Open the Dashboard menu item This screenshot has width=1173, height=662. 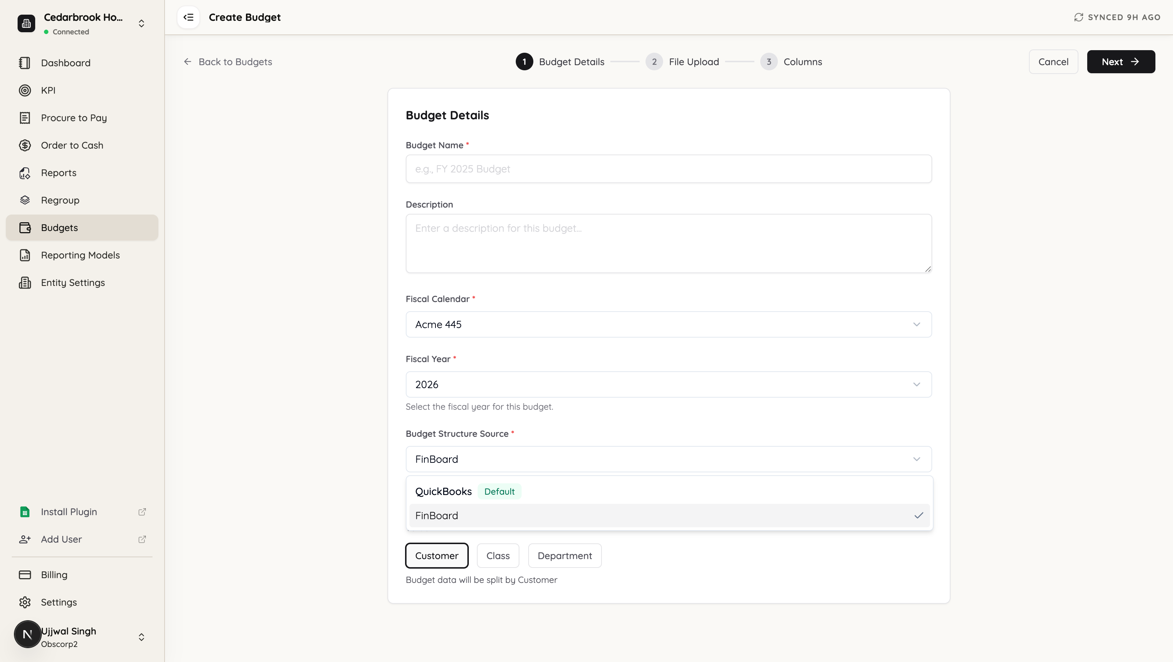coord(82,63)
